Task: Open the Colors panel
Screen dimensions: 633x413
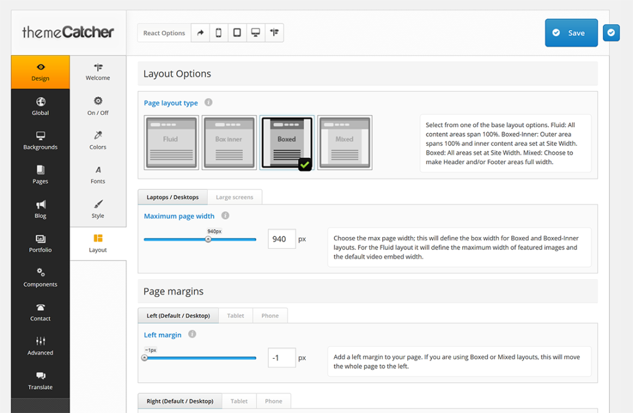Action: (x=97, y=141)
